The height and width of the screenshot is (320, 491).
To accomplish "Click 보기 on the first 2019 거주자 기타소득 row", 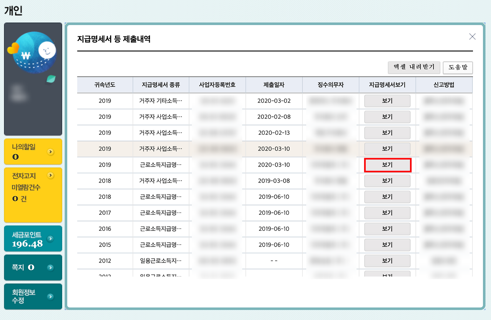I will pos(387,101).
